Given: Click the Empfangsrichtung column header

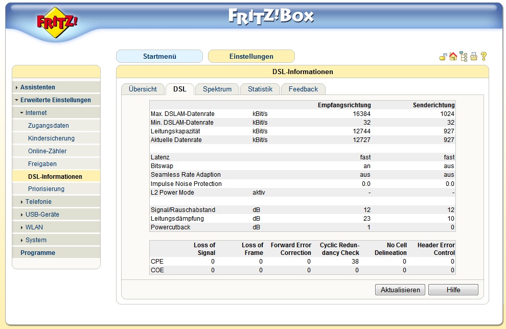Looking at the screenshot, I should click(x=344, y=105).
